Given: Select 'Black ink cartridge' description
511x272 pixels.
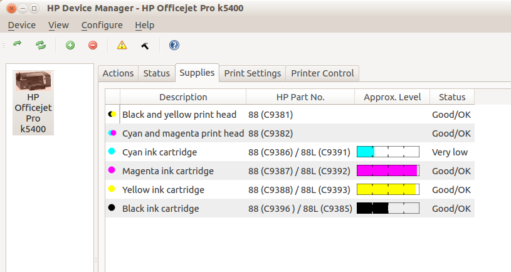Looking at the screenshot, I should (x=161, y=209).
